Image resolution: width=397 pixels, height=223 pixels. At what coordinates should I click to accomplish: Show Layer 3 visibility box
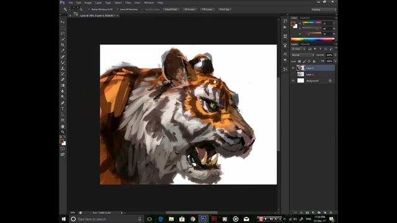(293, 74)
